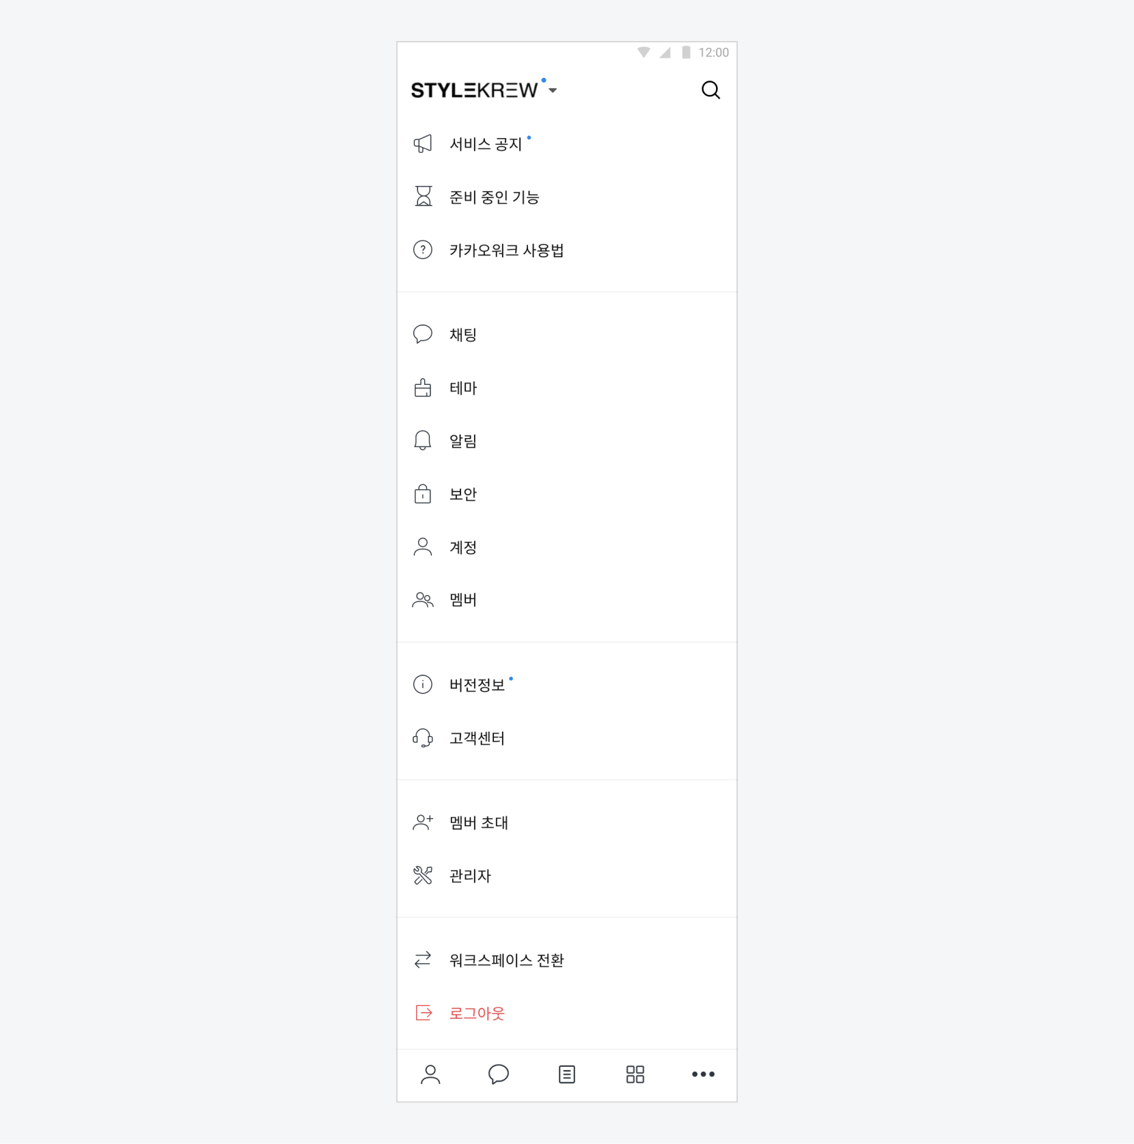This screenshot has height=1144, width=1134.
Task: Select the 멤버 members item
Action: [462, 600]
